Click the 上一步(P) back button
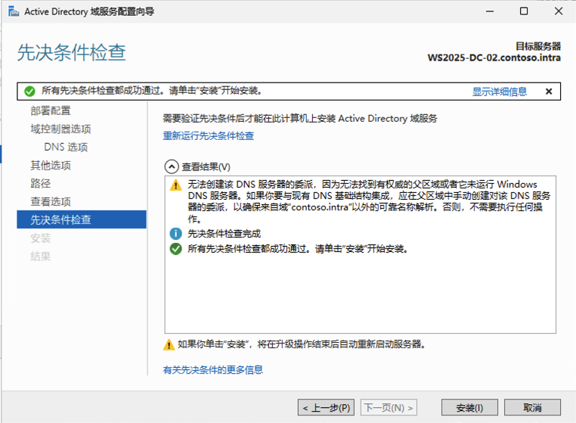 (326, 407)
